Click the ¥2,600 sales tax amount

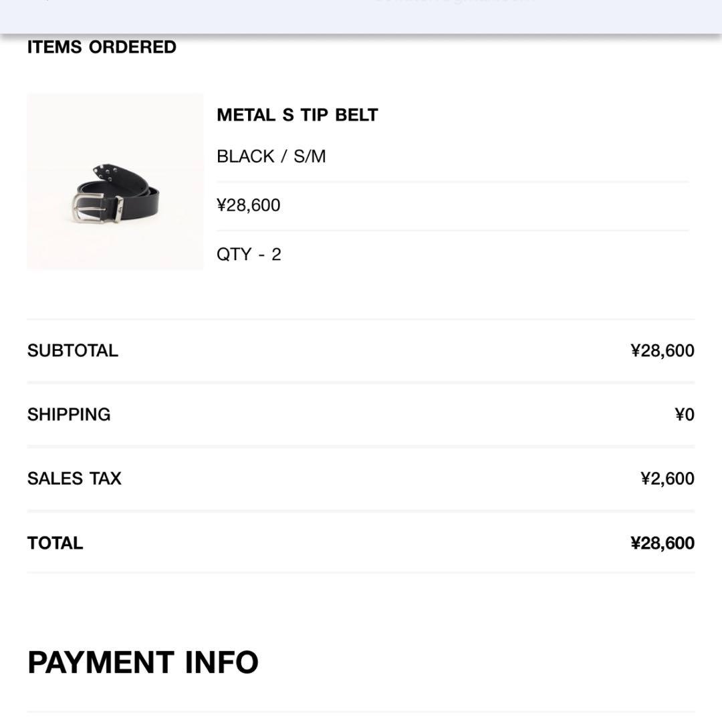(x=667, y=479)
